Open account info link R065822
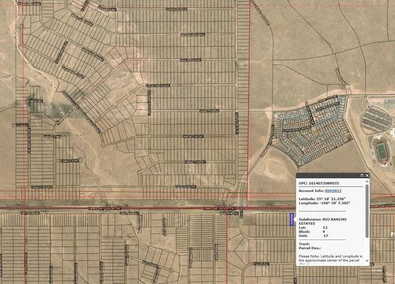The width and height of the screenshot is (395, 284). pyautogui.click(x=333, y=191)
